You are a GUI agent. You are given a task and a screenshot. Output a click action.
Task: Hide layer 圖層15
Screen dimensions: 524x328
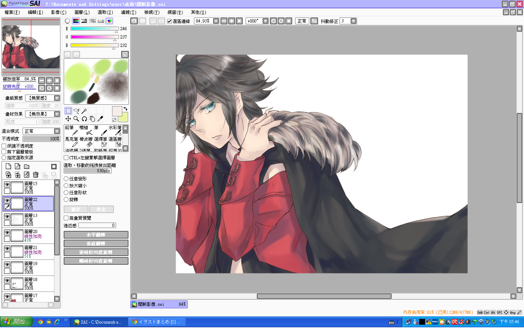click(7, 184)
